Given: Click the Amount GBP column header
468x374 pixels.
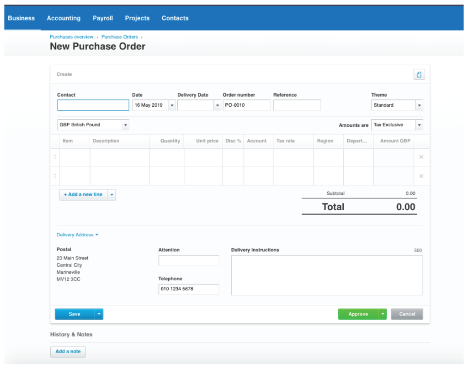Looking at the screenshot, I should 395,141.
